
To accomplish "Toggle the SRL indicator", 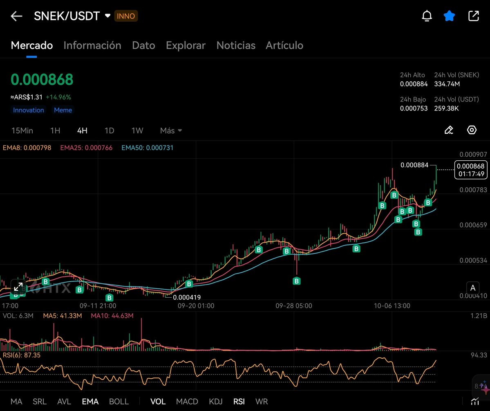I will pyautogui.click(x=40, y=401).
